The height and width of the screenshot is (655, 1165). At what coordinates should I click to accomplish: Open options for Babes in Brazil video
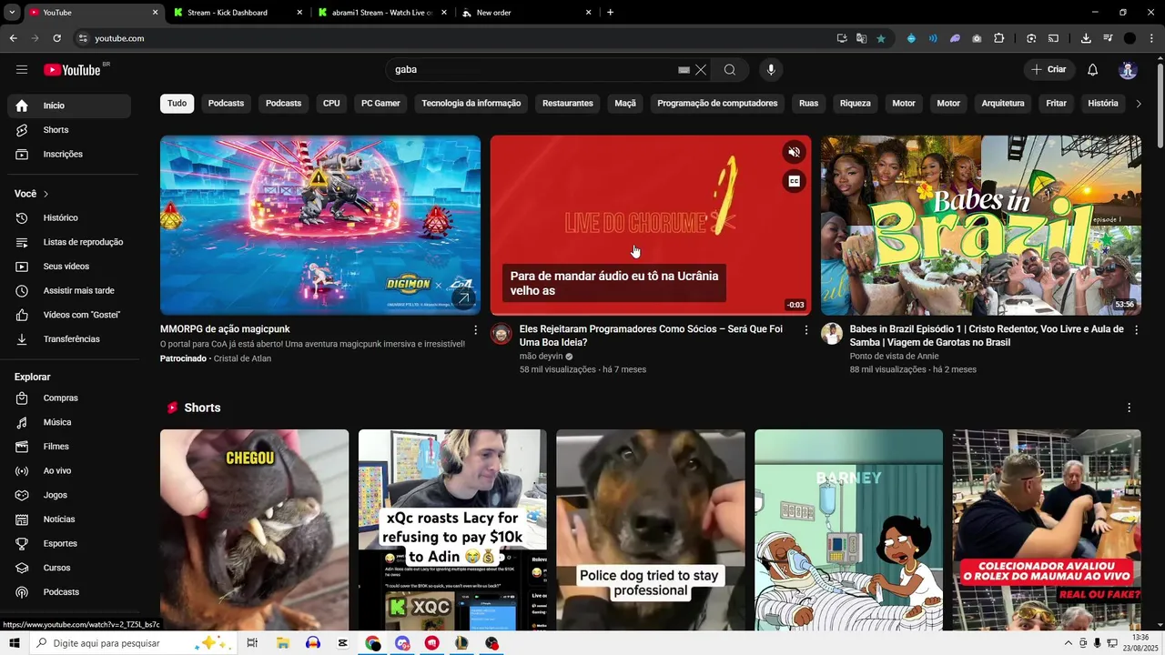tap(1136, 329)
